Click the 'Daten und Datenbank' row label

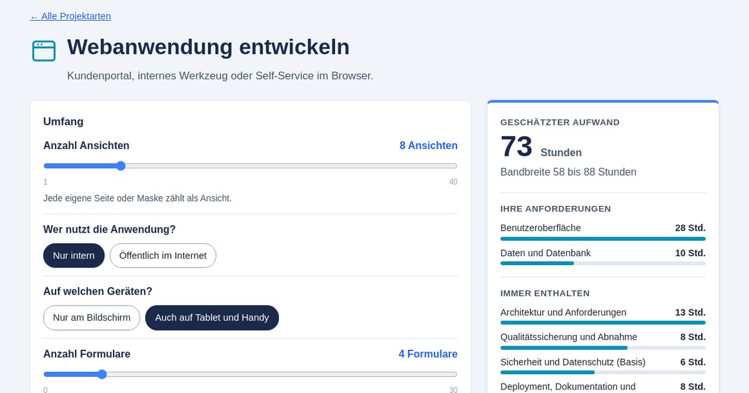point(546,253)
